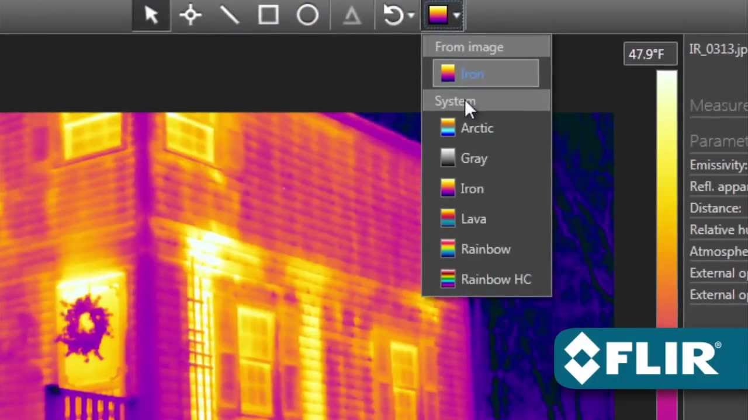
Task: Select the line measurement tool
Action: [x=229, y=15]
